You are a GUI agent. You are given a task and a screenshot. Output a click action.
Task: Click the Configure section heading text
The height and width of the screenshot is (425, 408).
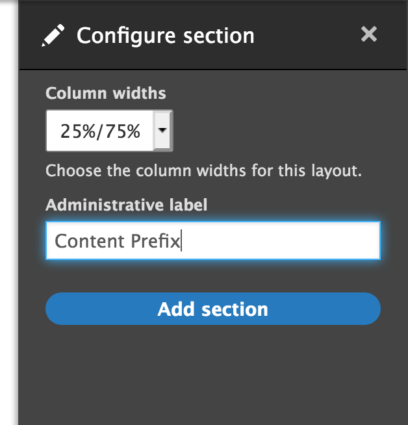pos(166,36)
